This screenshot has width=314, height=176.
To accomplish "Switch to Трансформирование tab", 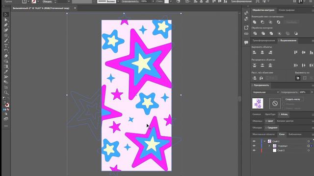I will point(263,41).
